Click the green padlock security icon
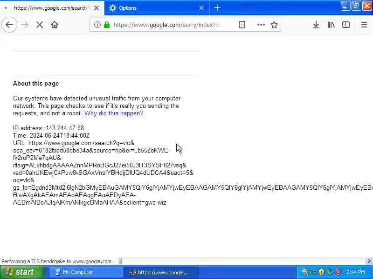 pos(107,25)
